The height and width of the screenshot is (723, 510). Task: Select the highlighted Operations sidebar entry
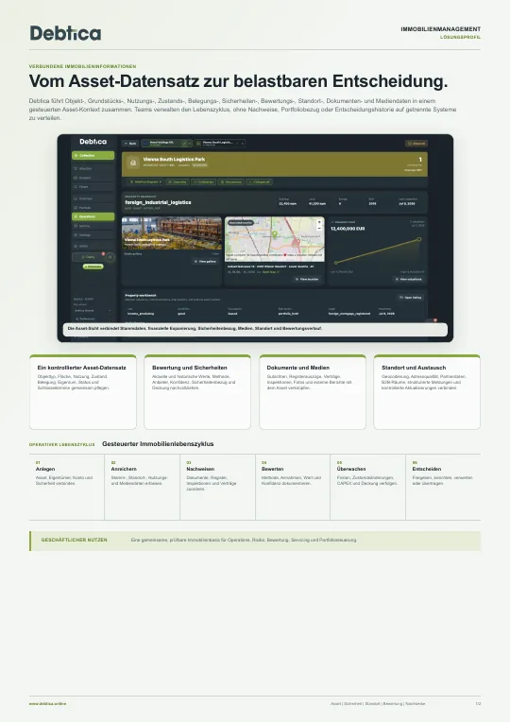[x=93, y=216]
